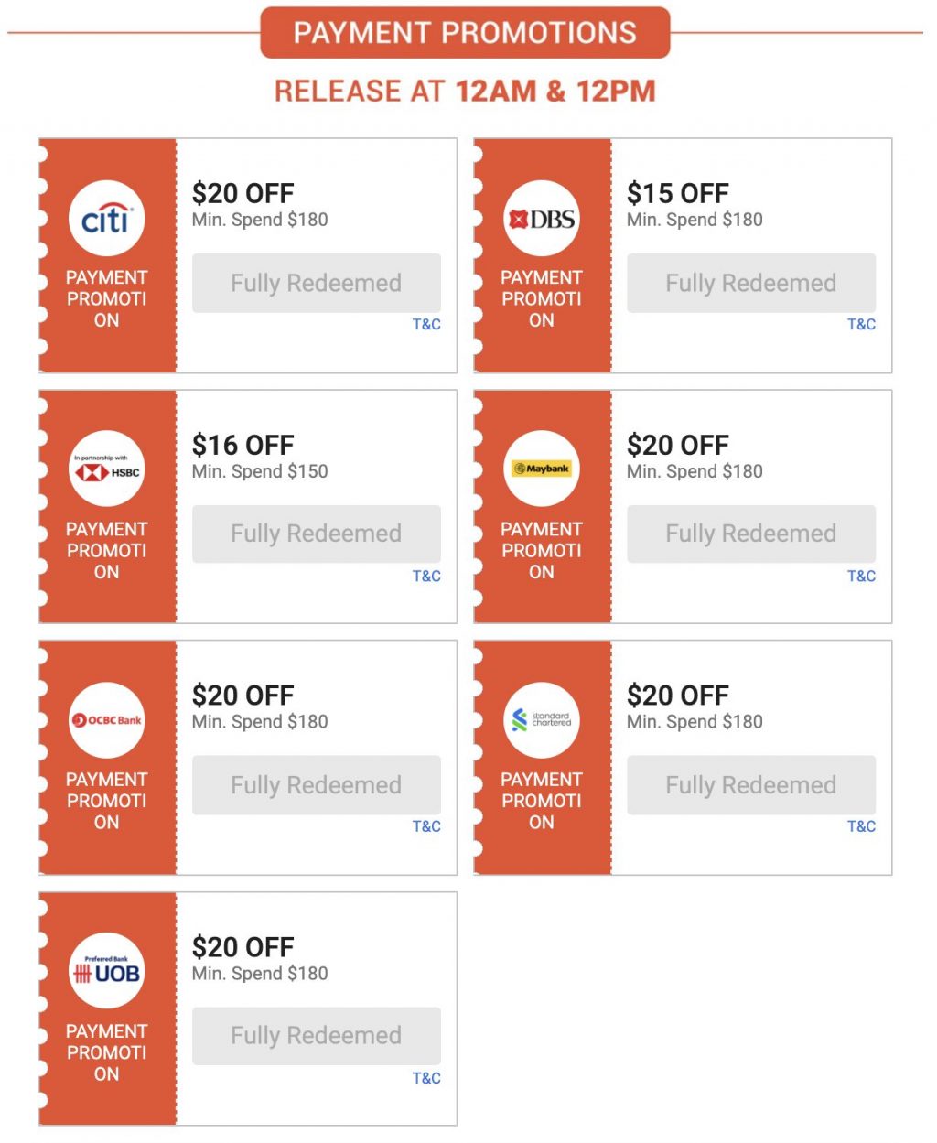View T&C for the UOB promotion
The height and width of the screenshot is (1143, 937).
pos(426,1078)
